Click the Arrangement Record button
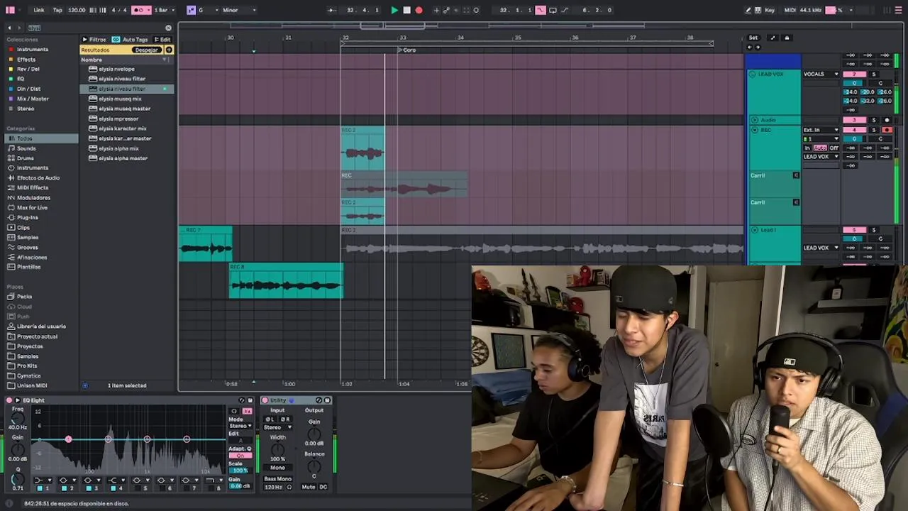Image resolution: width=908 pixels, height=511 pixels. point(419,10)
